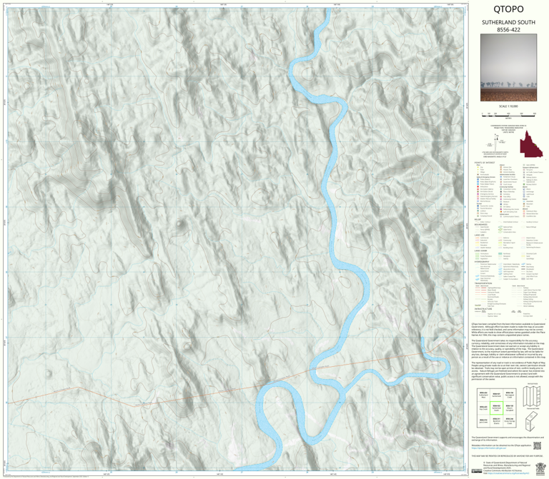The height and width of the screenshot is (479, 549).
Task: Click the sheet number '8556-422'
Action: 508,30
